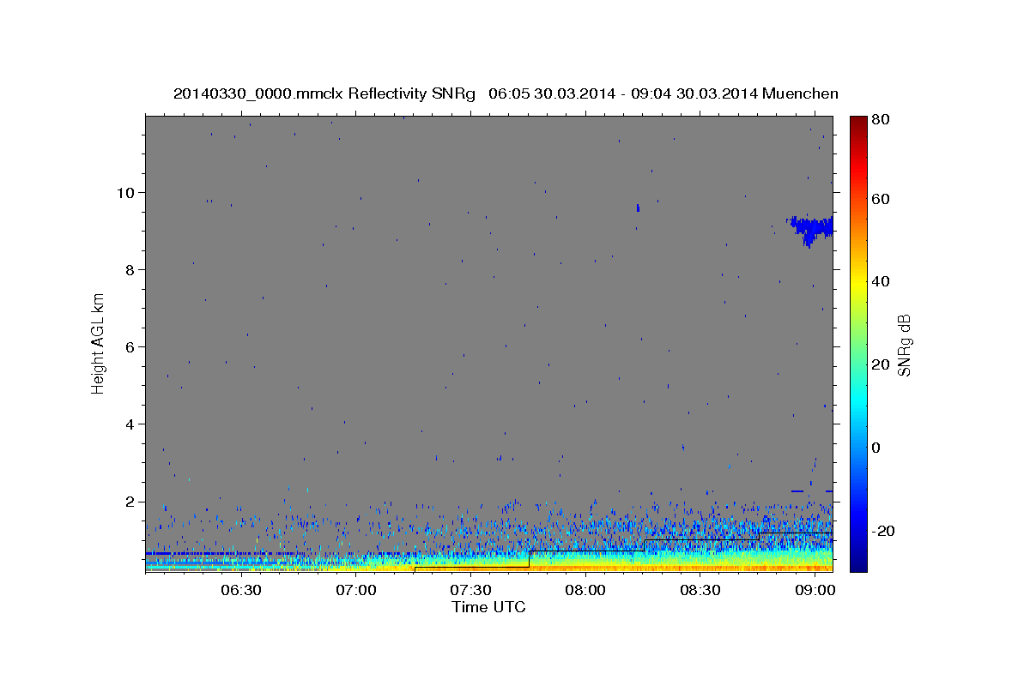Click the 07:30 time tick label
1030x686 pixels.
(x=471, y=590)
